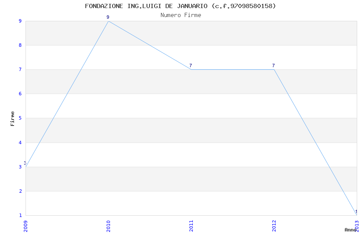
Task: Click the Firme y-axis label
Action: [x=12, y=119]
